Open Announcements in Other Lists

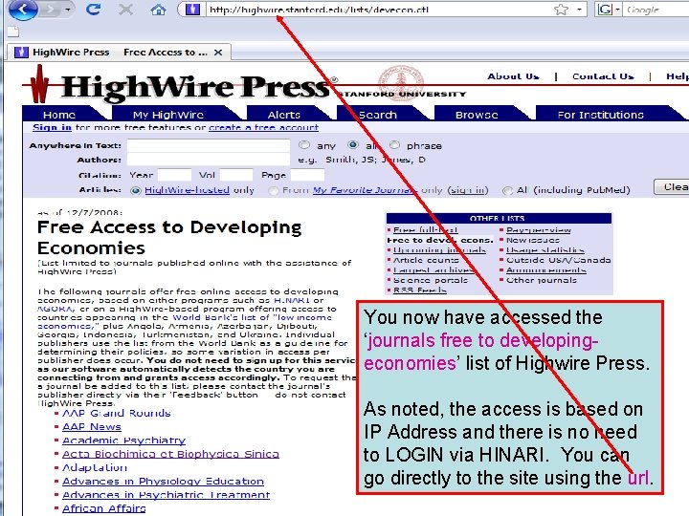[x=545, y=270]
